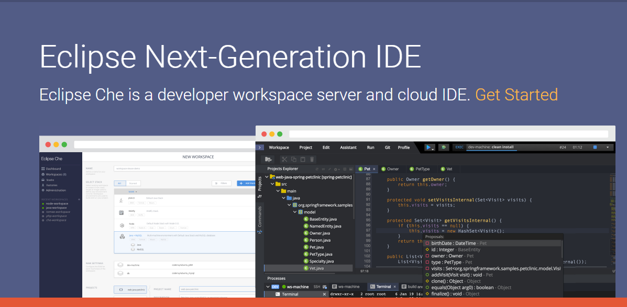The image size is (627, 307).
Task: Open the Project menu
Action: point(305,147)
